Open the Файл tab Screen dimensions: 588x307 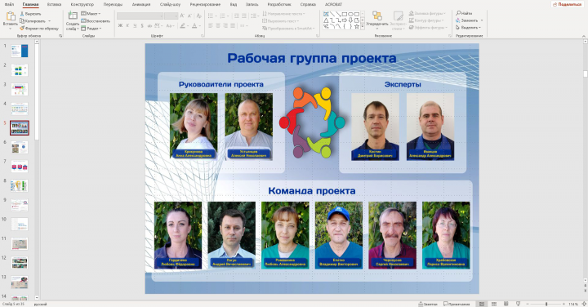tap(9, 4)
